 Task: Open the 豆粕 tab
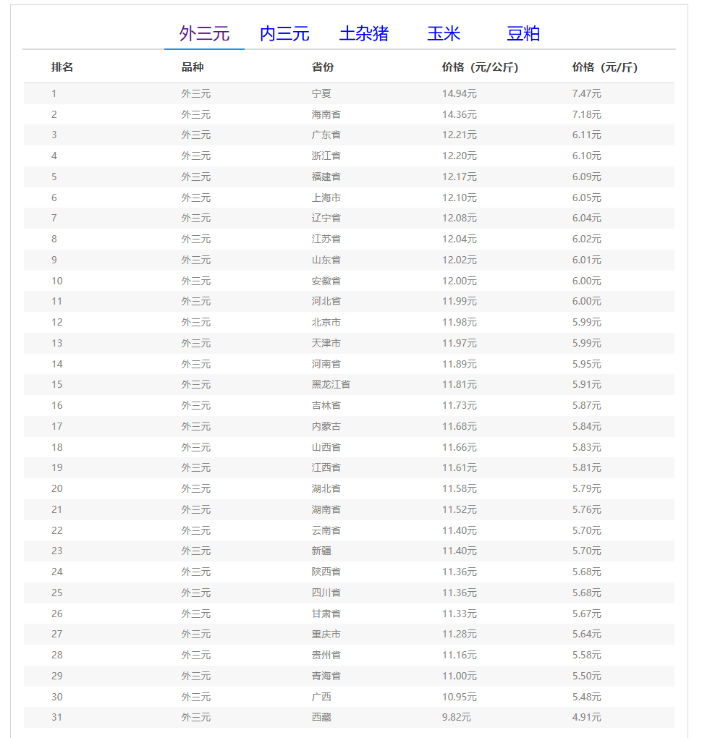[x=523, y=34]
